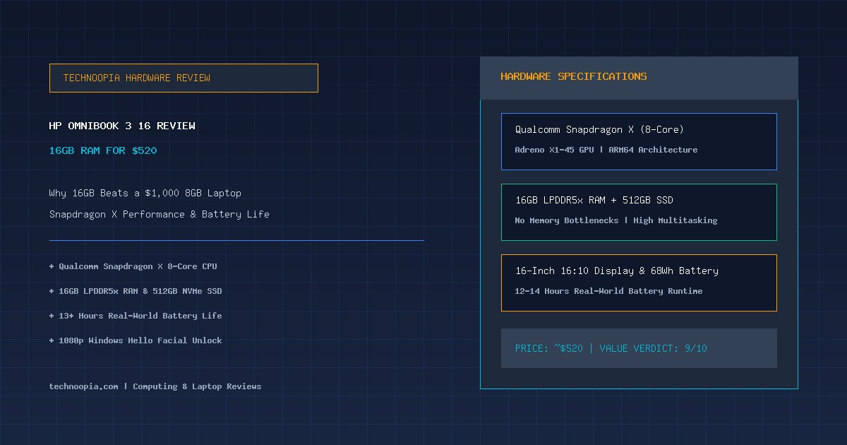The image size is (847, 445).
Task: Click the '1080p Windows Hello Facial Unlock' bullet
Action: tap(136, 340)
